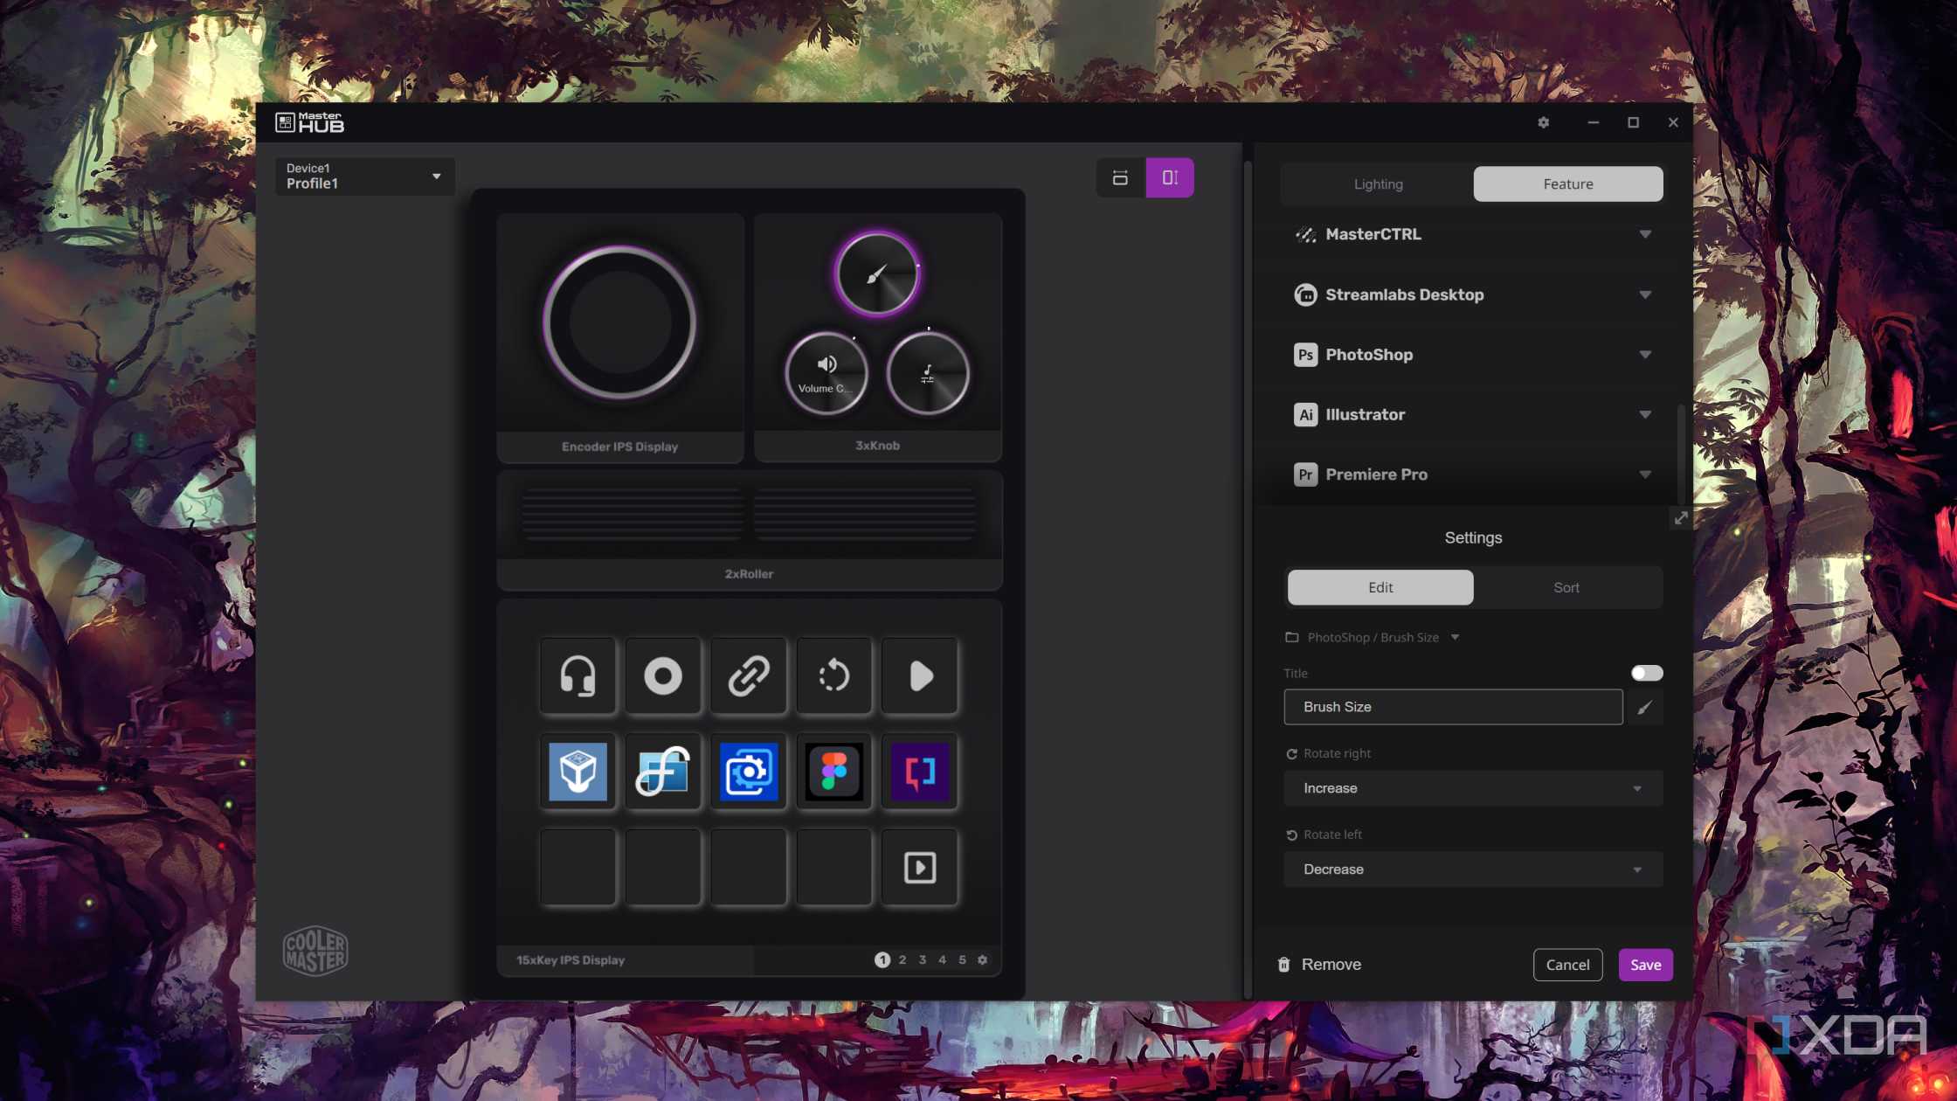Screen dimensions: 1957x1101
Task: Go to key display page 5
Action: pyautogui.click(x=962, y=959)
